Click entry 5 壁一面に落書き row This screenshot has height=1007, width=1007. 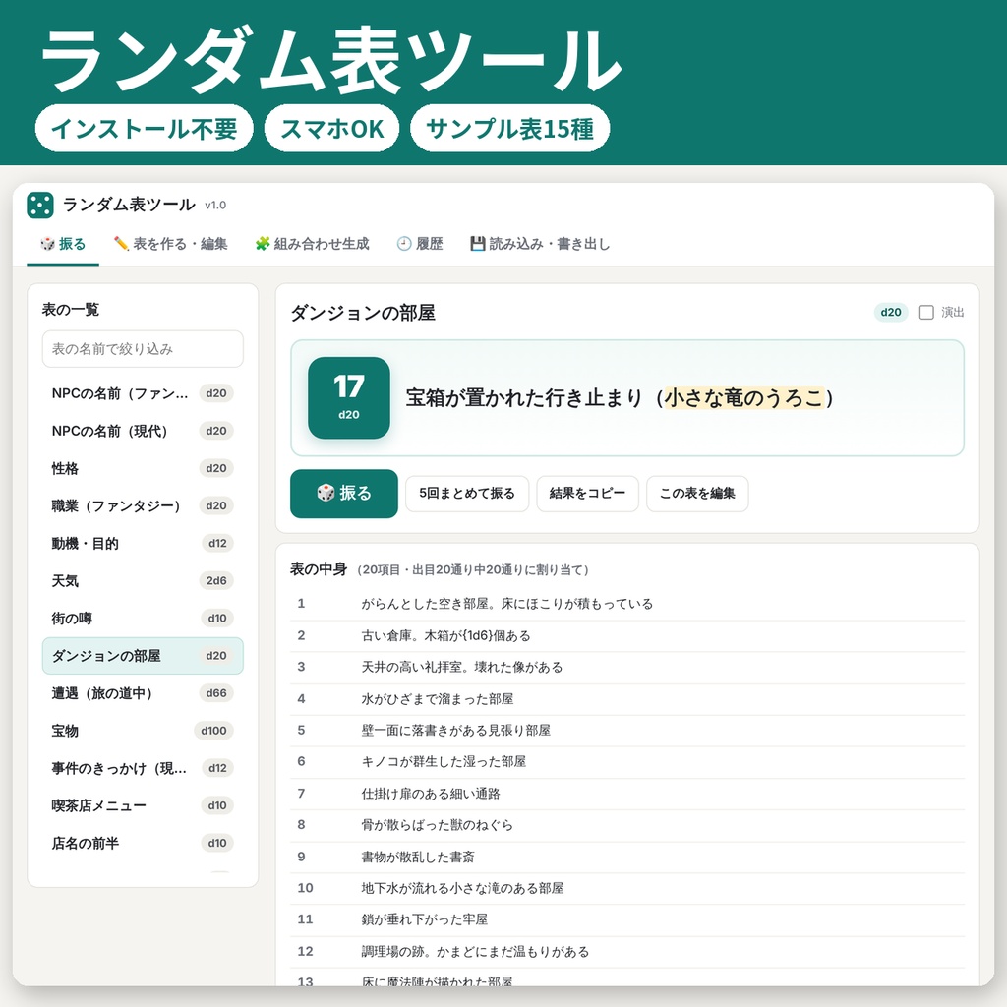pos(627,731)
